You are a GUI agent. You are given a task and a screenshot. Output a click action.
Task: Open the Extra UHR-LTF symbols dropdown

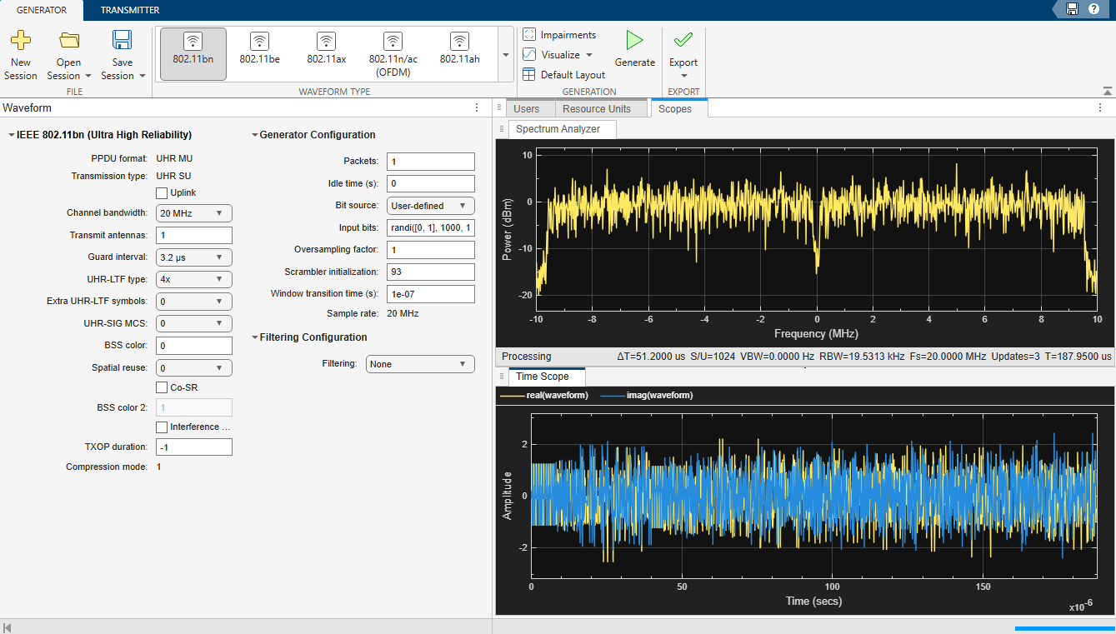(x=194, y=302)
